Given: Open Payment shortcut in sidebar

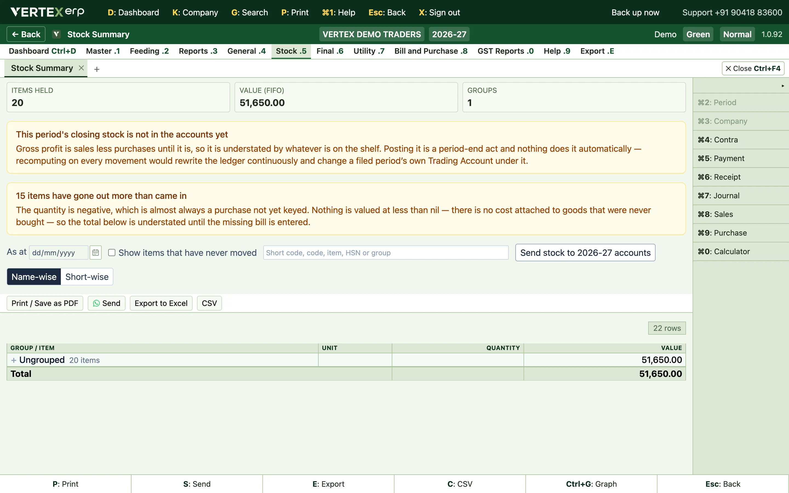Looking at the screenshot, I should 741,159.
